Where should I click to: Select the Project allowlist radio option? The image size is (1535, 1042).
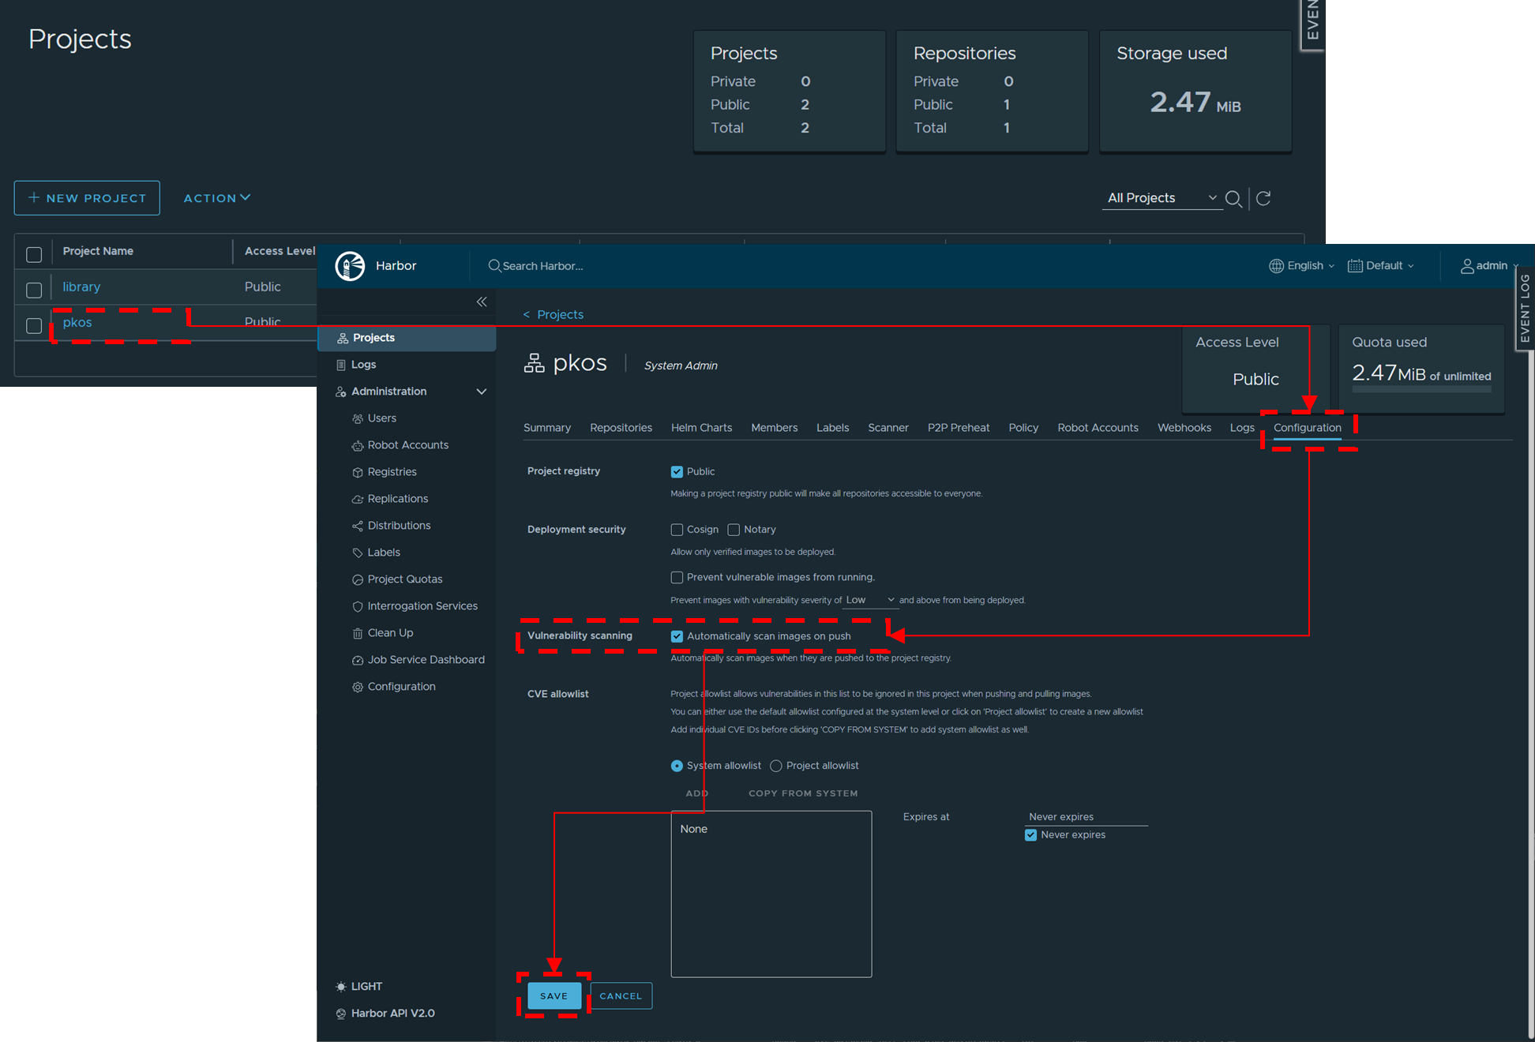(776, 766)
